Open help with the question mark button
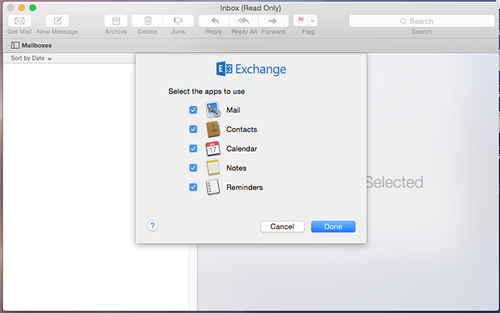500x313 pixels. tap(152, 226)
